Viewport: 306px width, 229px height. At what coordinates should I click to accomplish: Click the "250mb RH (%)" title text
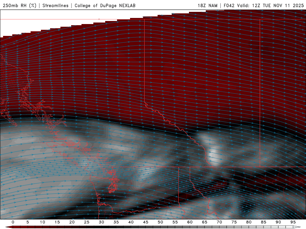(x=20, y=5)
